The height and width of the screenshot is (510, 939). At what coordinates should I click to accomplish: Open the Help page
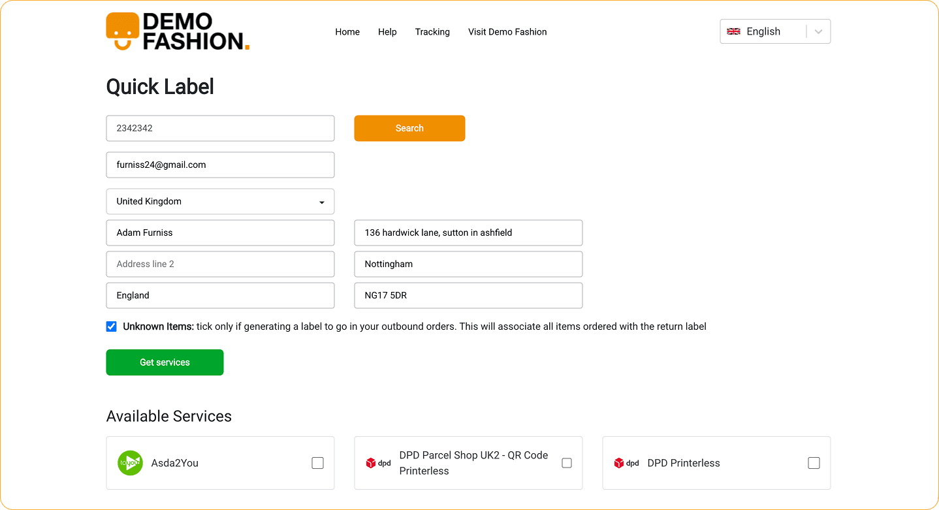click(387, 32)
